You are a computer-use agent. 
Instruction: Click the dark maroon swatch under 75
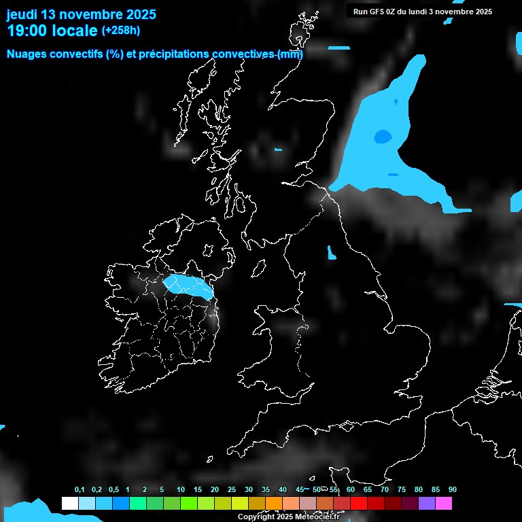pos(393,504)
